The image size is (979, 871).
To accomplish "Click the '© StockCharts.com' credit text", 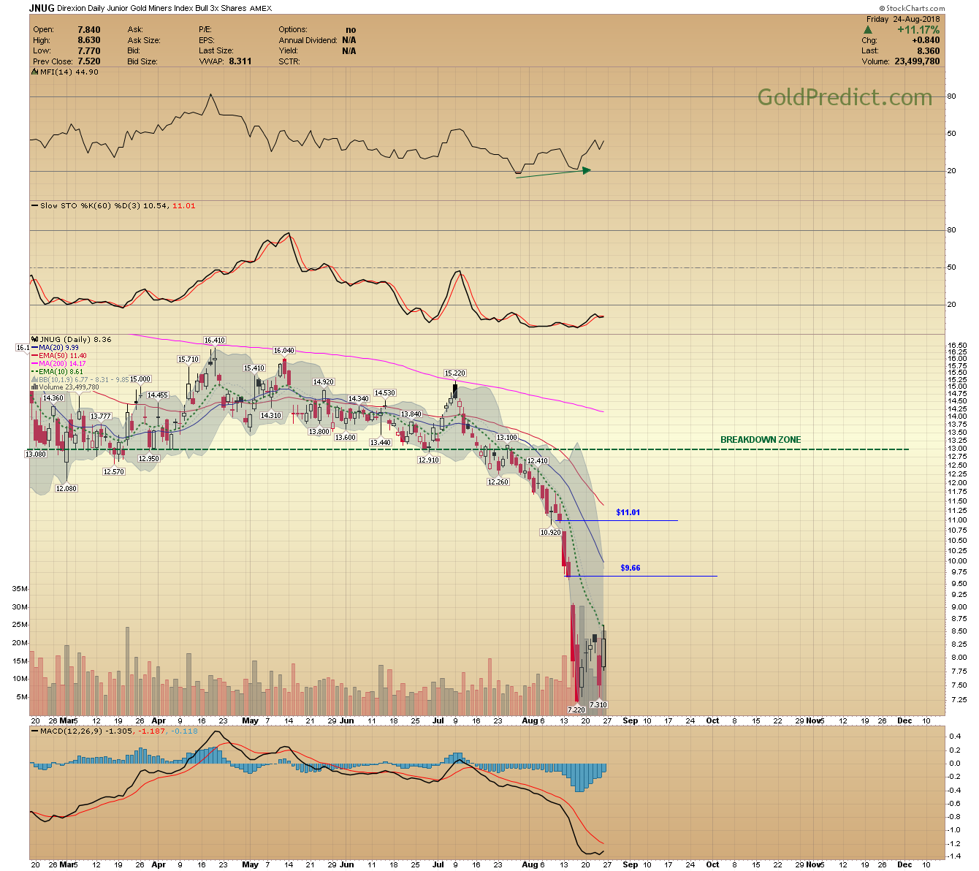I will tap(912, 9).
